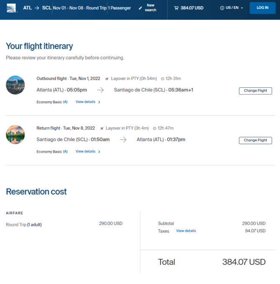Viewport: 280px width, 284px height.
Task: Click the return flight layover airplane icon
Action: 102,128
